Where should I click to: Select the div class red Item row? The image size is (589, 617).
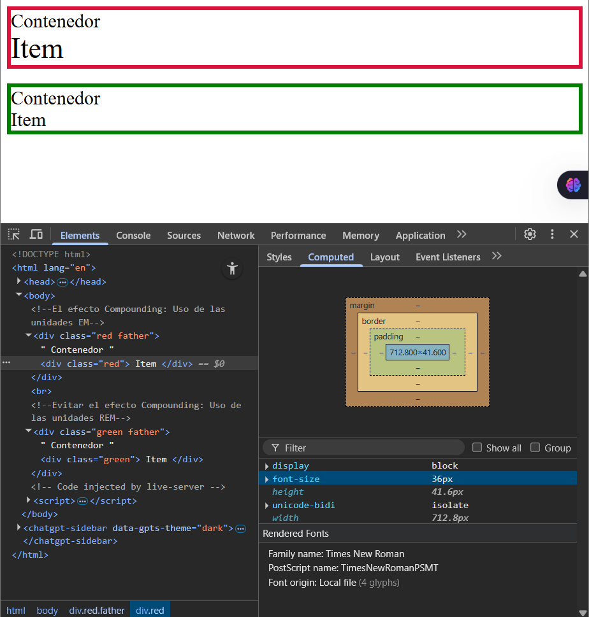(129, 363)
